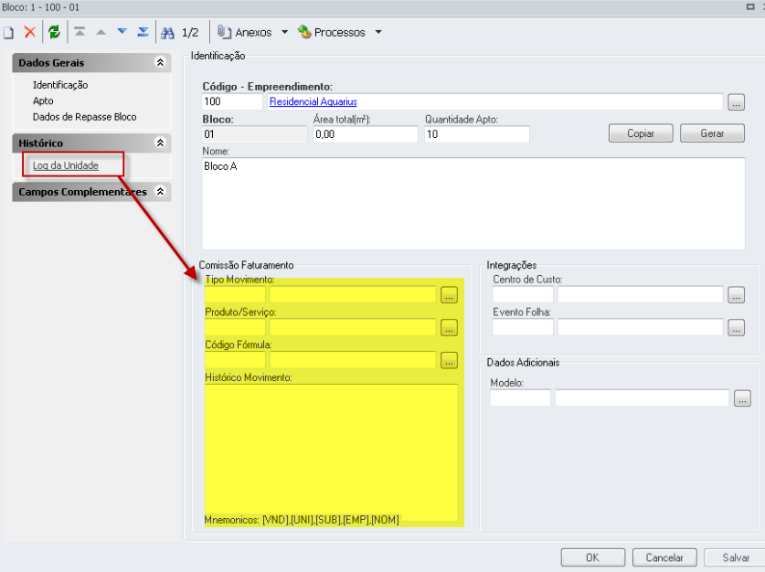Screen dimensions: 765x572
Task: Click the Centro de Custo description field
Action: click(640, 294)
